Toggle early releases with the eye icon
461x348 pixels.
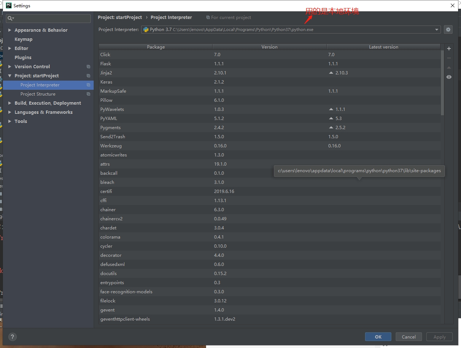[x=449, y=77]
